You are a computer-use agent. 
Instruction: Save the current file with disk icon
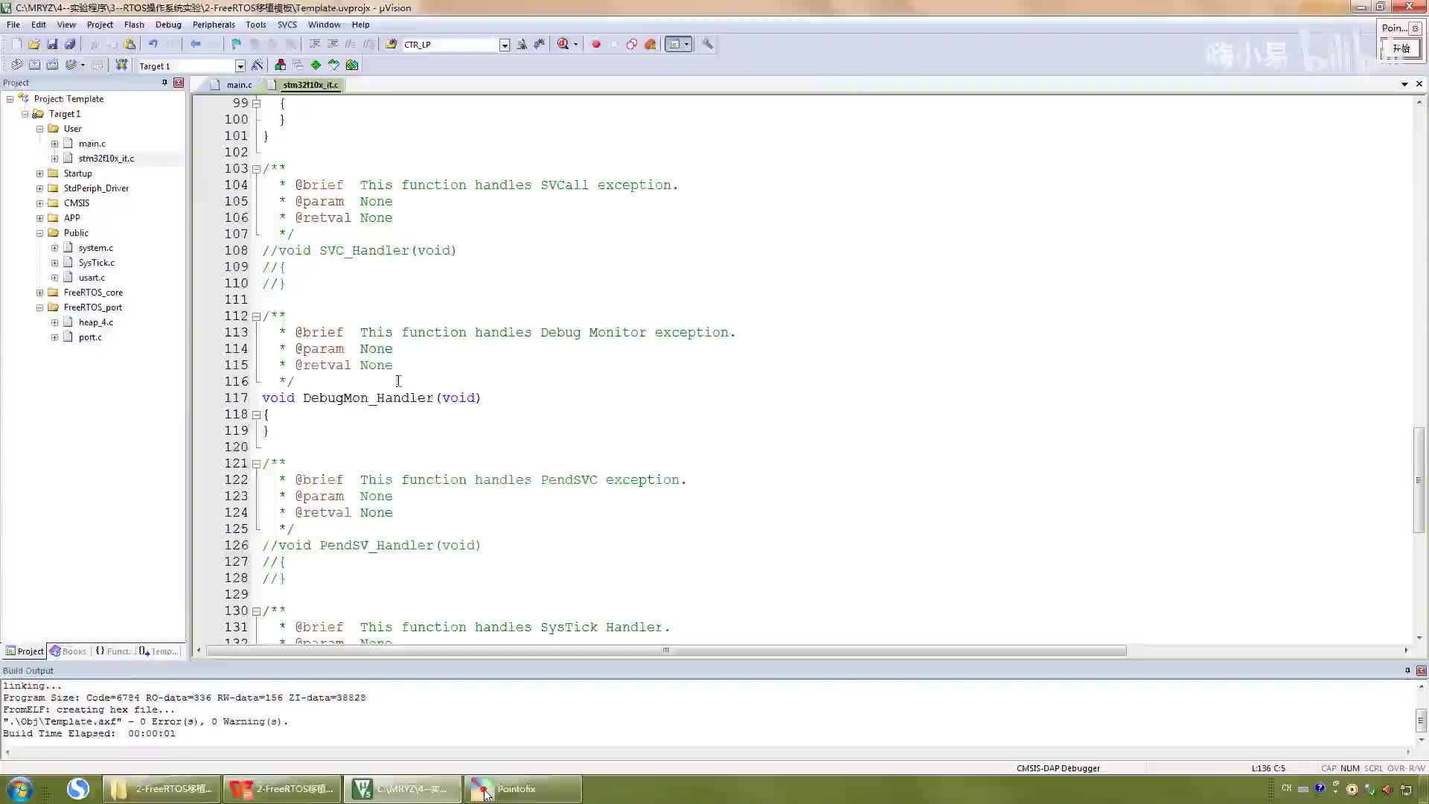pos(52,44)
